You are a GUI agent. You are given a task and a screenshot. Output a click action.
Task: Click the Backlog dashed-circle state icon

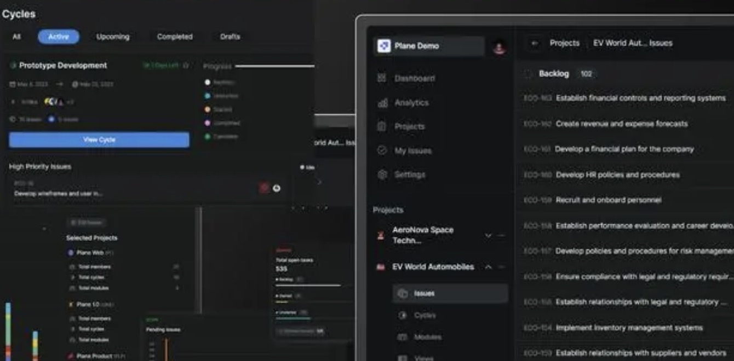coord(527,74)
